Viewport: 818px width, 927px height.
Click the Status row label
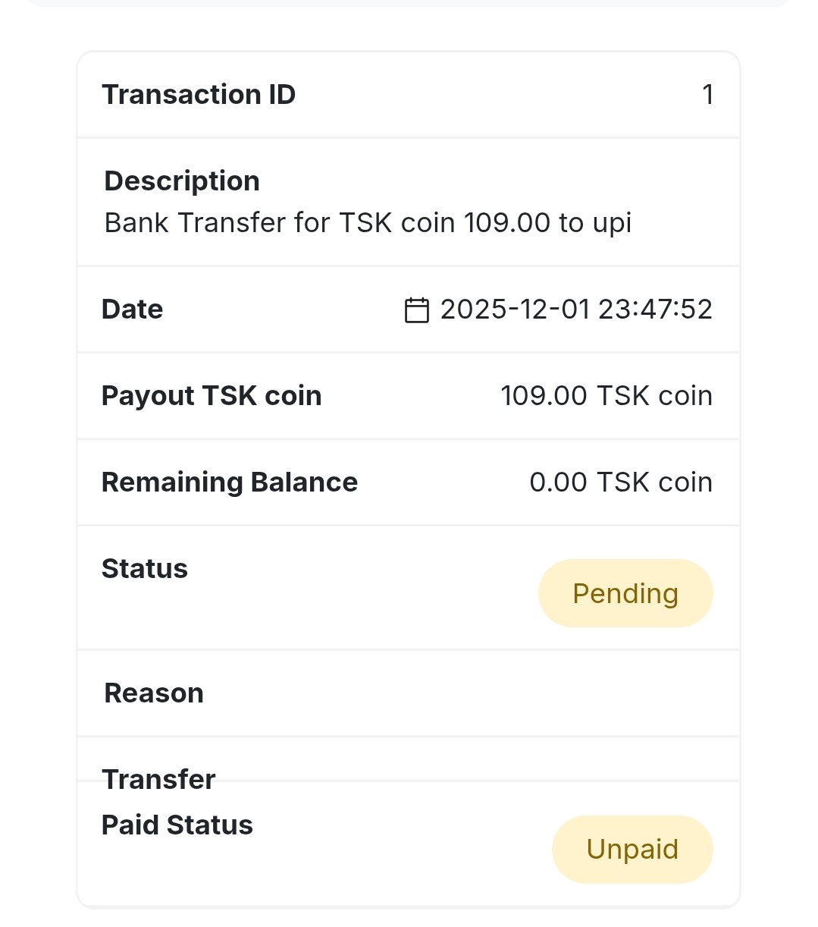point(145,569)
